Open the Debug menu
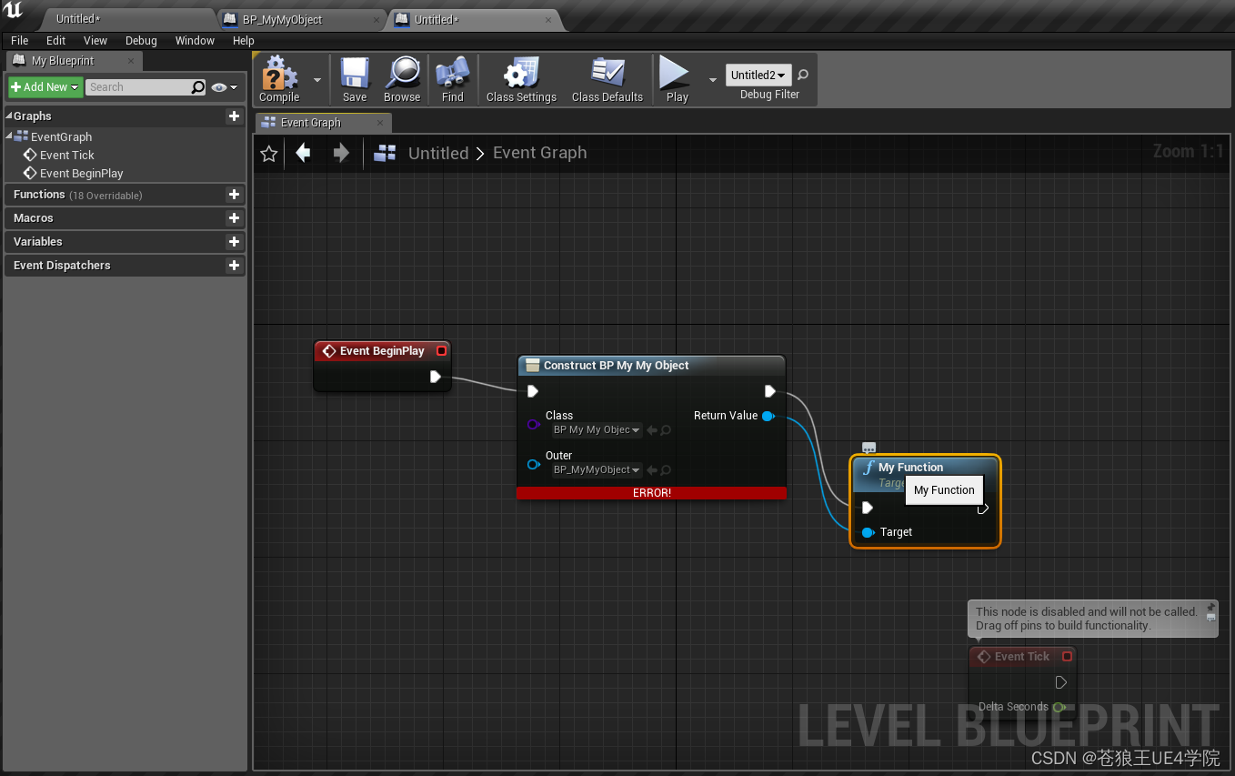Viewport: 1235px width, 776px height. pyautogui.click(x=141, y=40)
